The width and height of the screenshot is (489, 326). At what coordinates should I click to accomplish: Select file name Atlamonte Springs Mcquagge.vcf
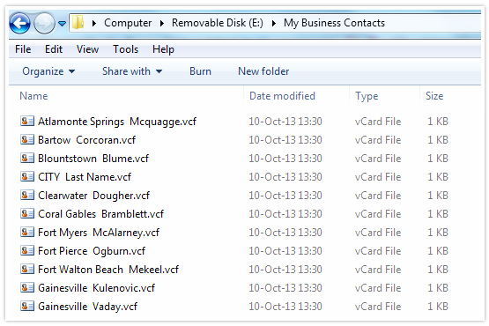pyautogui.click(x=117, y=122)
